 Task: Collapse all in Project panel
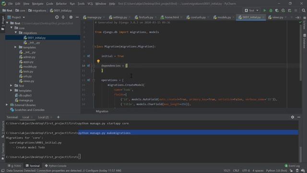(63, 17)
